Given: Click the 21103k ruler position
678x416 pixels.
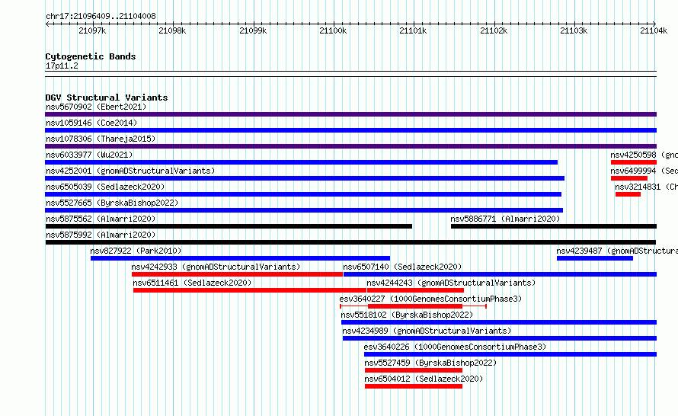Looking at the screenshot, I should (574, 30).
